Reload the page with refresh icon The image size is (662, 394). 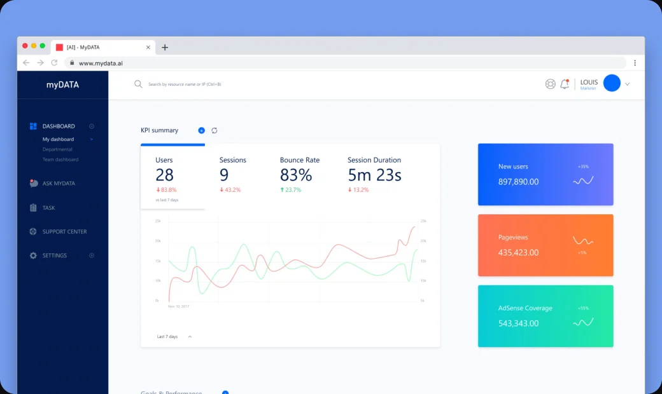click(55, 63)
